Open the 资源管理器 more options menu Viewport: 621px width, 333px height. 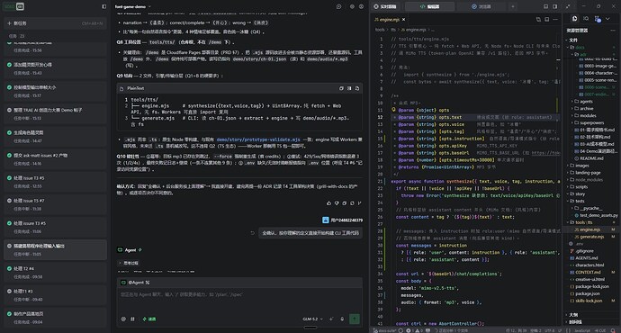(x=613, y=31)
